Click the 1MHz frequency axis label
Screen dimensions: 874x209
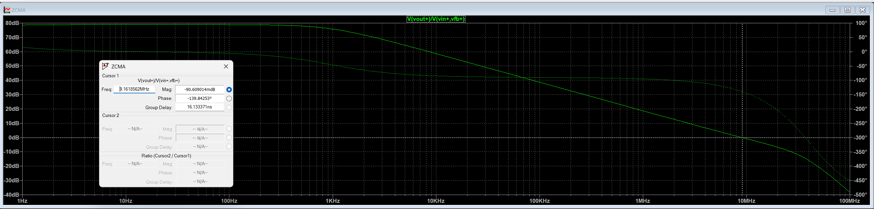coord(643,201)
